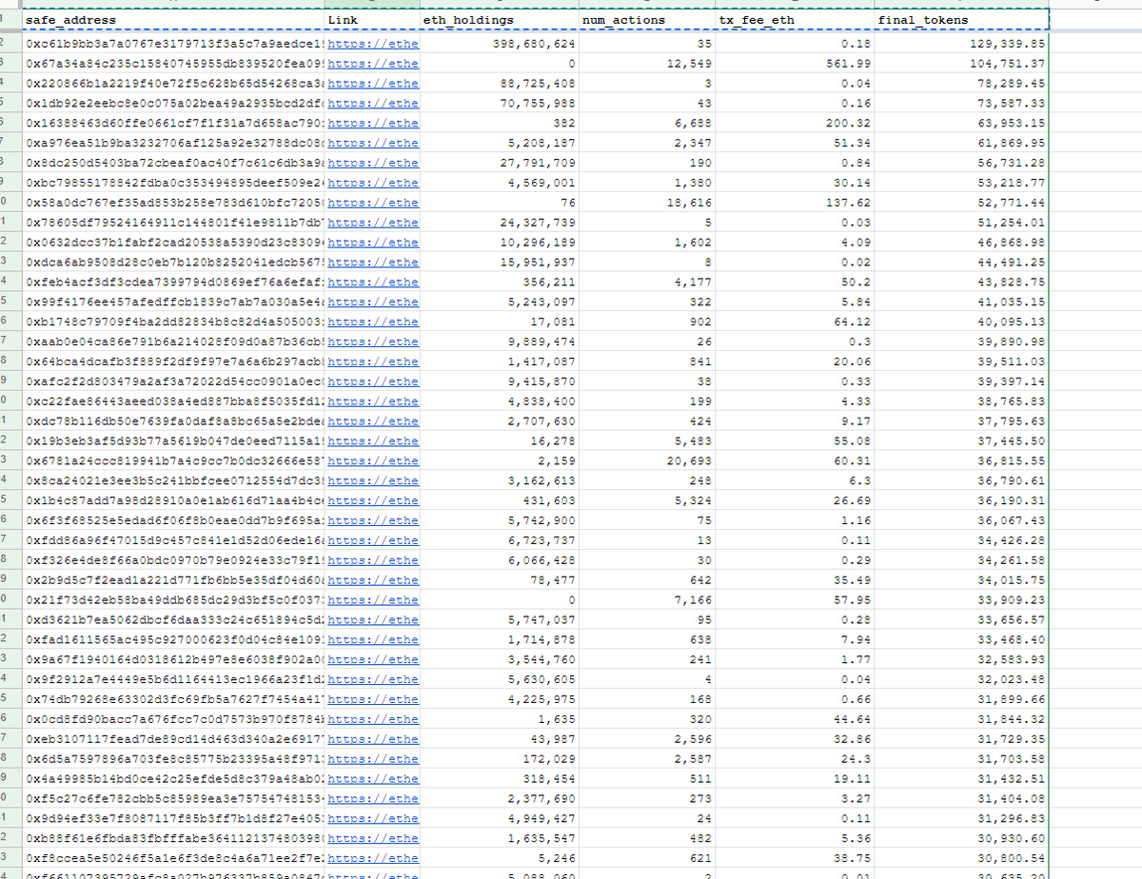The height and width of the screenshot is (879, 1142).
Task: Select the eth_holdings cell 15,951,937
Action: [498, 262]
